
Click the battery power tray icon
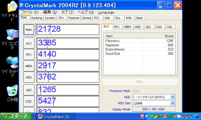point(197,116)
